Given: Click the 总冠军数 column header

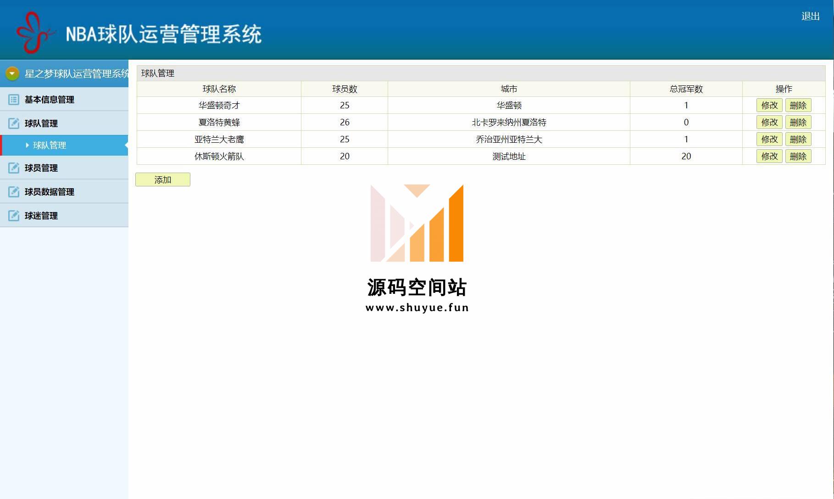Looking at the screenshot, I should (686, 89).
